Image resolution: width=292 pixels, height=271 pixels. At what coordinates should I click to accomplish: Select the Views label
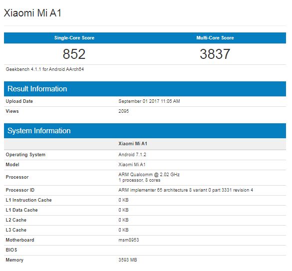pos(12,111)
